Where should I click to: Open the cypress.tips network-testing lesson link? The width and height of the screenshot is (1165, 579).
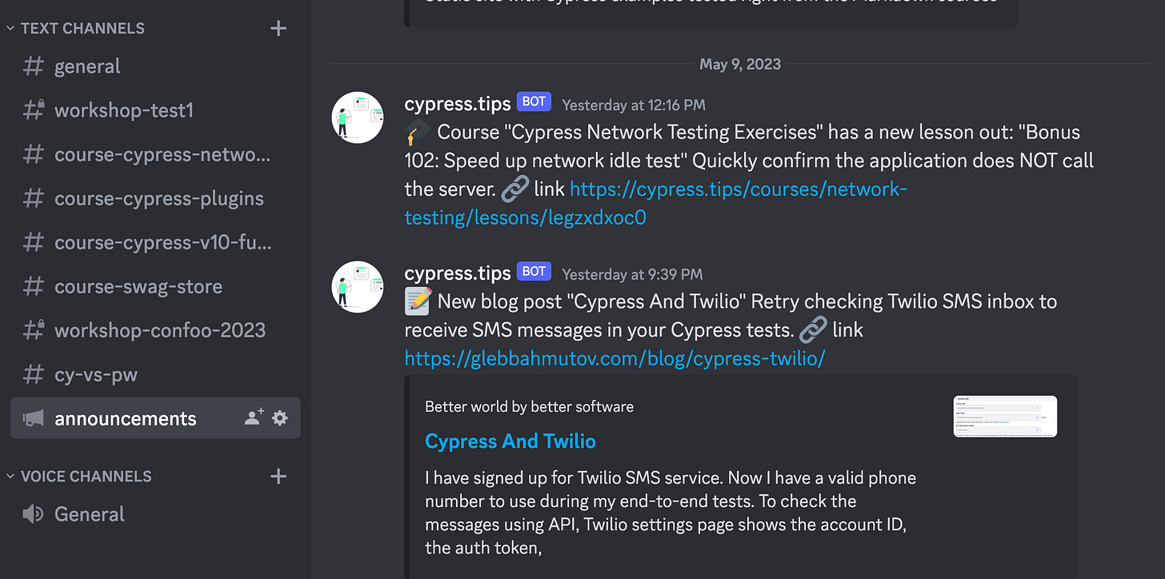[x=656, y=203]
